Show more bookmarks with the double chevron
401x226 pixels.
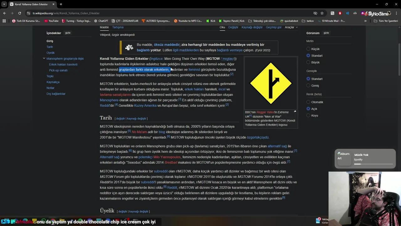pos(365,21)
